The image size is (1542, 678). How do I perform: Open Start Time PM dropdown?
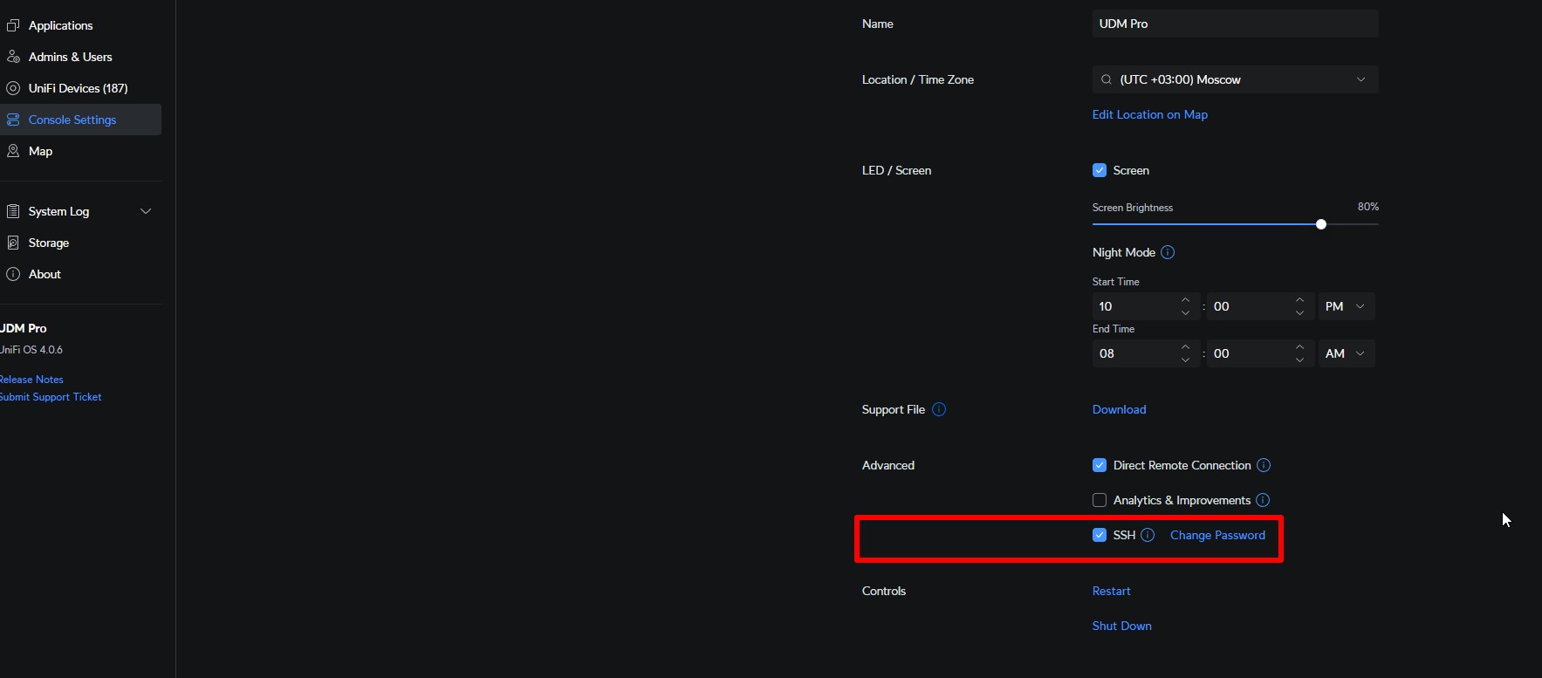point(1347,306)
